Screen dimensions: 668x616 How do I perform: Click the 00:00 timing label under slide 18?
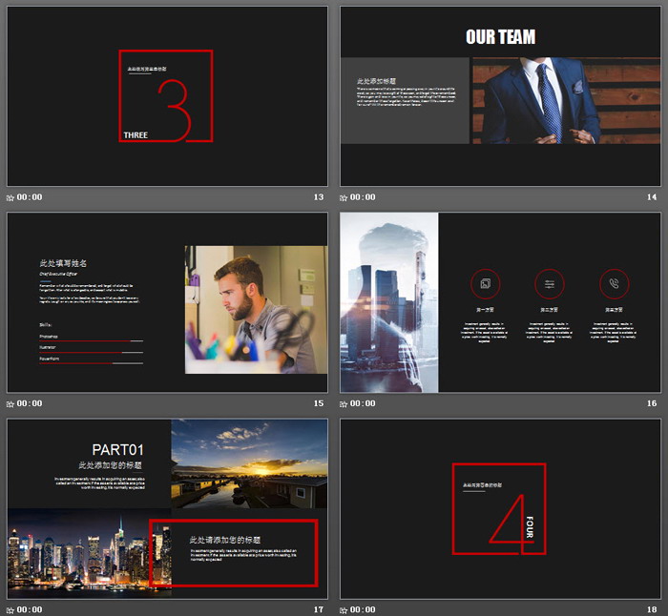(x=364, y=609)
